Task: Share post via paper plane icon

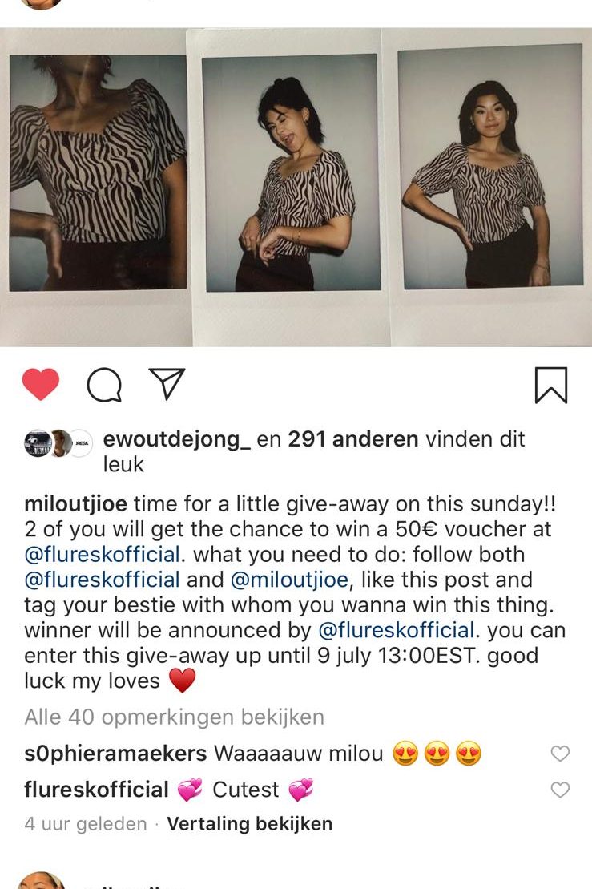Action: pyautogui.click(x=167, y=384)
